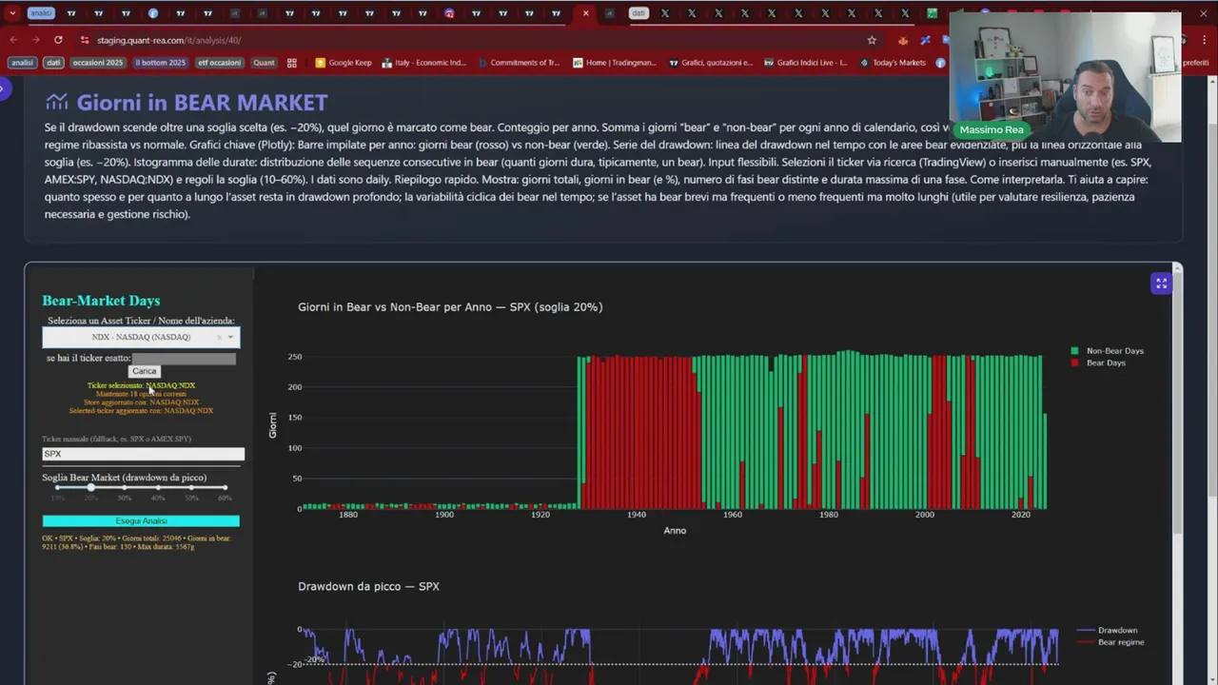Open 'il bottom 2025' bookmark folder
This screenshot has height=685, width=1218.
click(161, 63)
